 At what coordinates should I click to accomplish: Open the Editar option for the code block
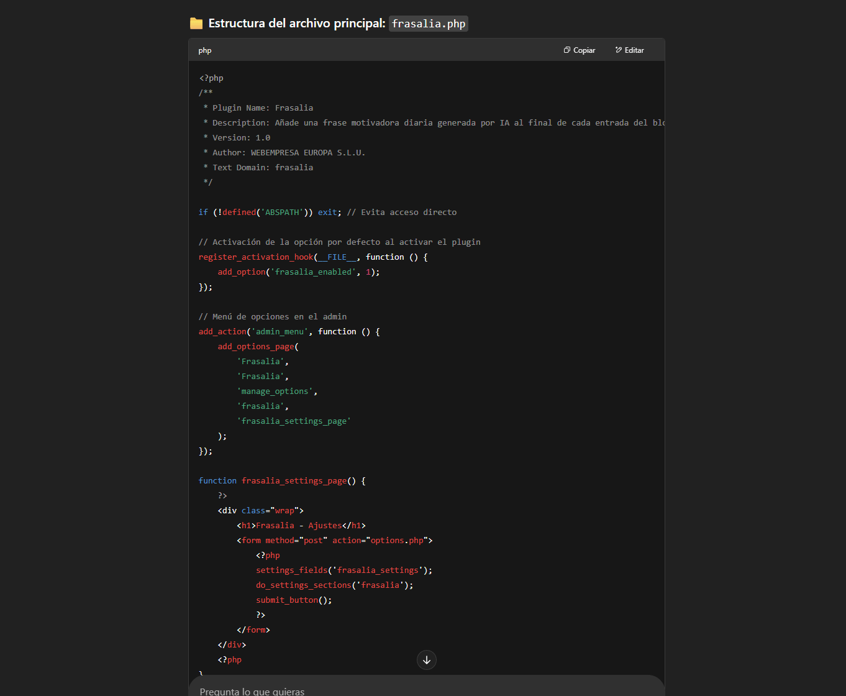click(630, 50)
